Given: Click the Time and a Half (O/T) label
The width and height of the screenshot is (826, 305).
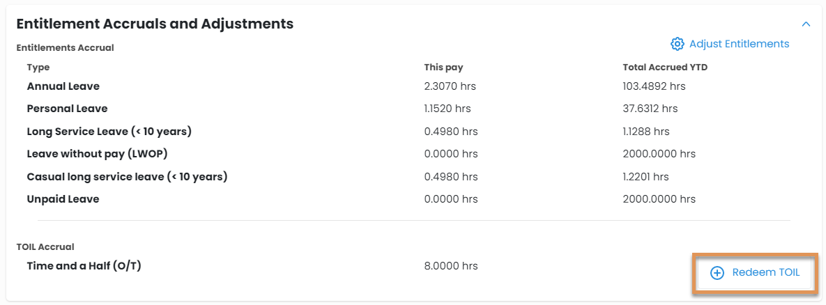Looking at the screenshot, I should tap(84, 265).
